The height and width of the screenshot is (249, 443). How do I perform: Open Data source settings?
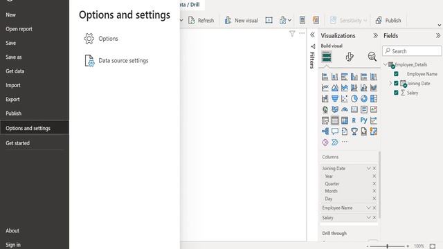[x=123, y=61]
